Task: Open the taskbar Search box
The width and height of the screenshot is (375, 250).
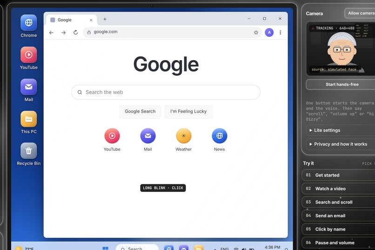Action: coord(137,247)
